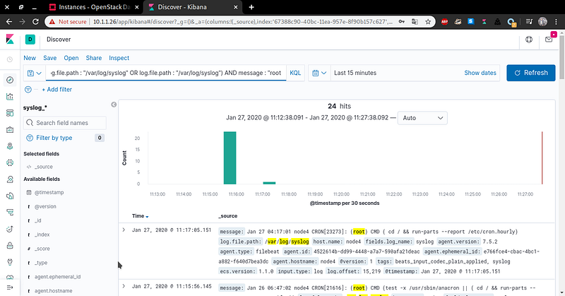Open APM icon in sidebar
The width and height of the screenshot is (565, 296).
coord(10,213)
